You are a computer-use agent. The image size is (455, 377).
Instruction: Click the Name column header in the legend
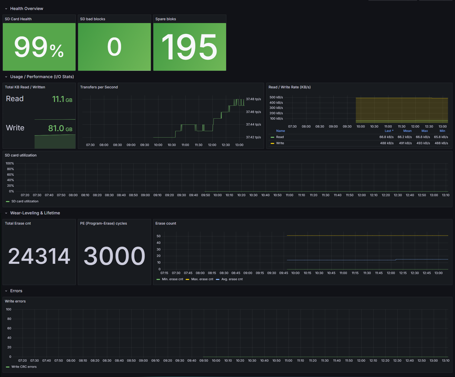(280, 131)
